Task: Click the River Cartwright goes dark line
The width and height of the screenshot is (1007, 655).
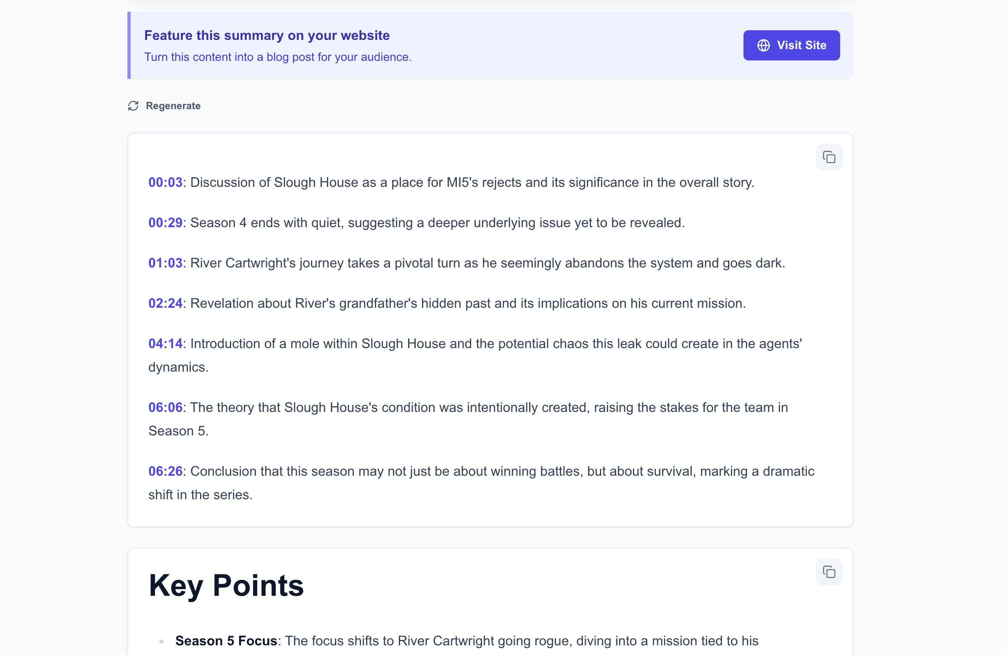Action: (487, 263)
